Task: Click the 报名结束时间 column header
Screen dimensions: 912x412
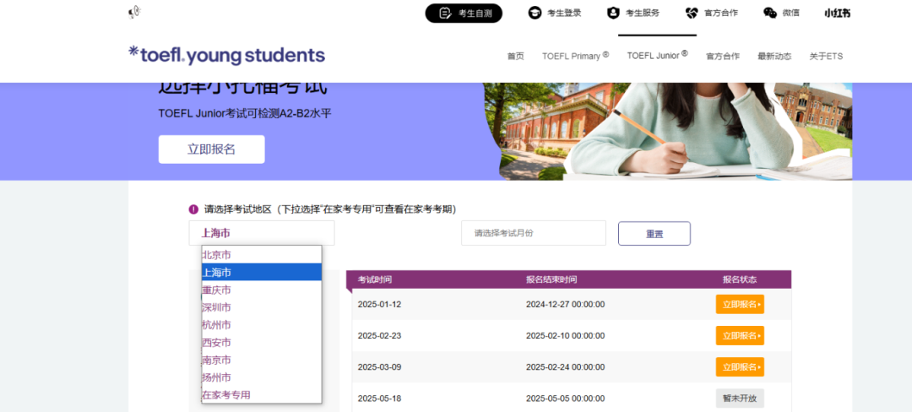Action: [x=551, y=279]
